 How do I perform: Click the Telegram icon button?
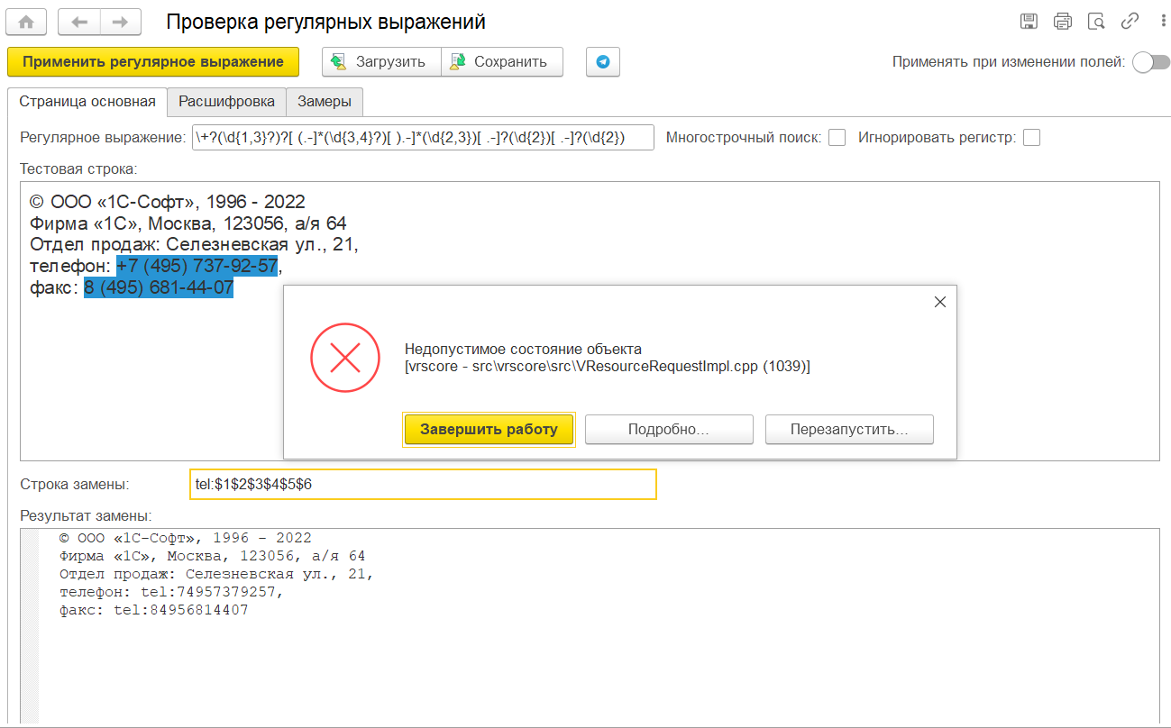point(603,62)
